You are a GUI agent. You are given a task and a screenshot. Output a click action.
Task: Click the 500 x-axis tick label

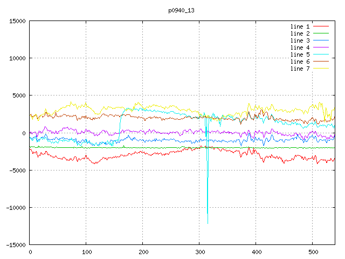[312, 252]
